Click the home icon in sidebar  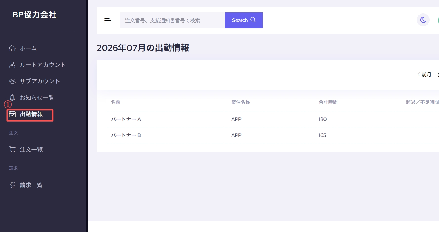(12, 48)
